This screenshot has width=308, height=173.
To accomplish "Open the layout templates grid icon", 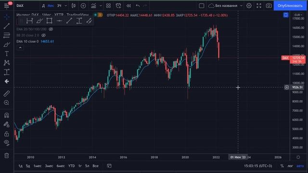I will tap(108, 6).
